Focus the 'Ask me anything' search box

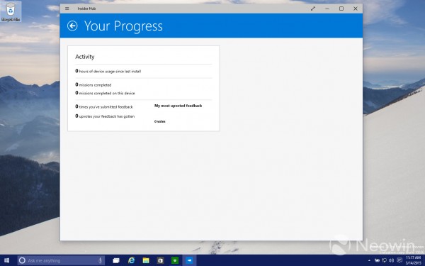click(x=61, y=260)
